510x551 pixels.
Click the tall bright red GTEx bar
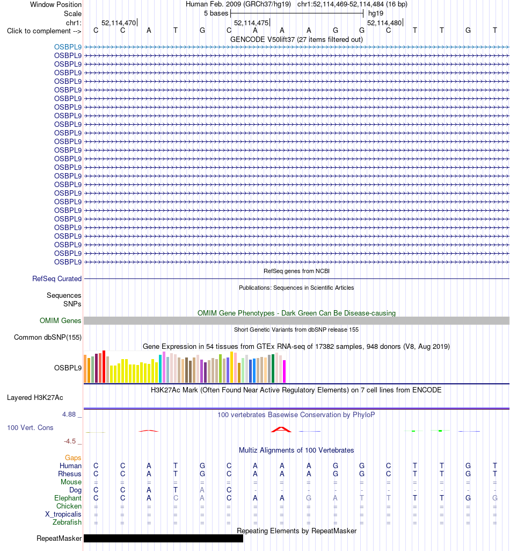[104, 367]
